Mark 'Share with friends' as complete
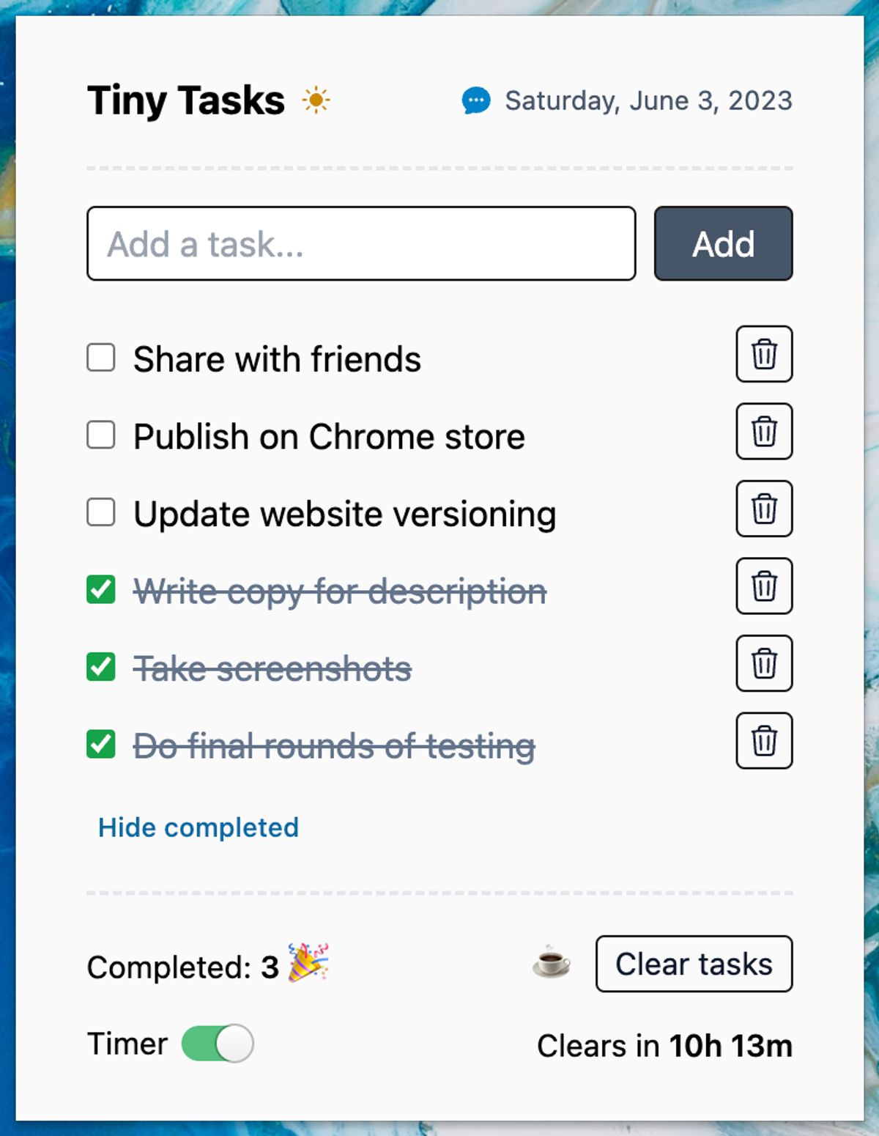 [102, 358]
